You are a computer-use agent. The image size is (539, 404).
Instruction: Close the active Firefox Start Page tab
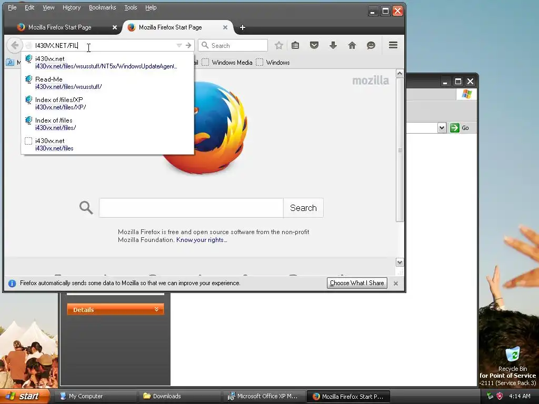tap(225, 27)
